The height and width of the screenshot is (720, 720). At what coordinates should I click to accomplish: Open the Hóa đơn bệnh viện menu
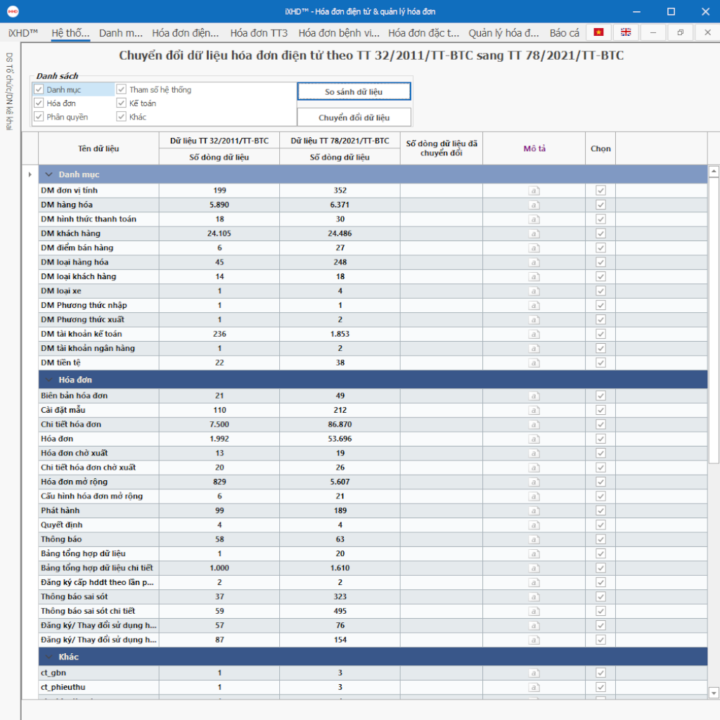point(339,33)
